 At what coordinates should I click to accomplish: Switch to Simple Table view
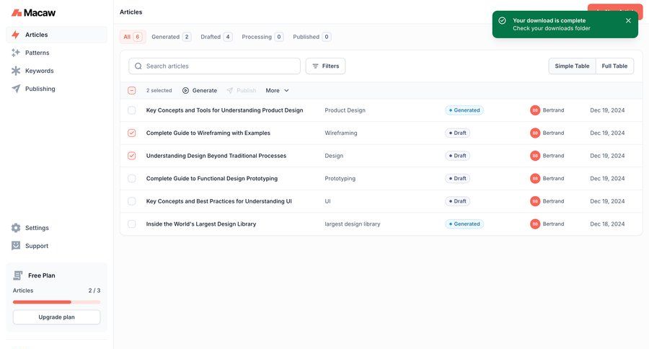click(572, 66)
